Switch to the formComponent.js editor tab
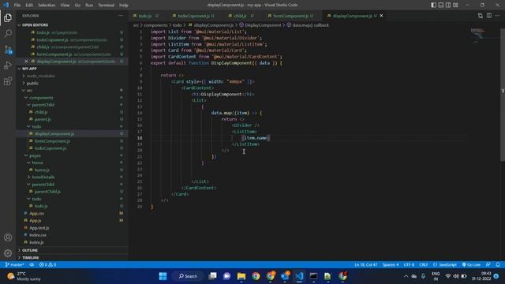This screenshot has height=284, width=505. tap(290, 16)
